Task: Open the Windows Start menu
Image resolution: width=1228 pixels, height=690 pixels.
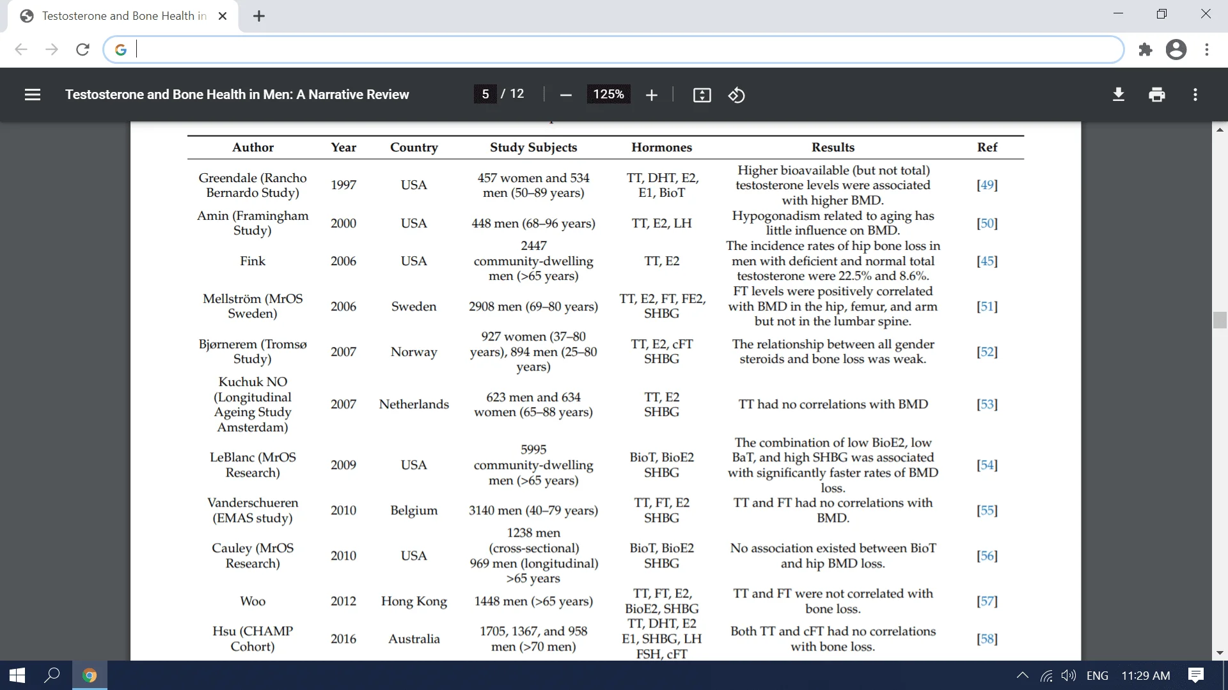Action: (x=17, y=675)
